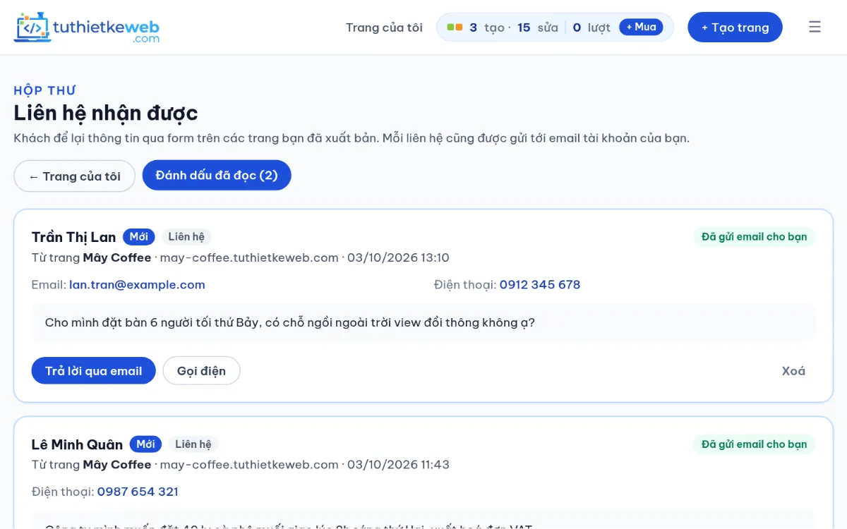
Task: Click the timestamp 03/10/2026 13:10
Action: pos(398,257)
